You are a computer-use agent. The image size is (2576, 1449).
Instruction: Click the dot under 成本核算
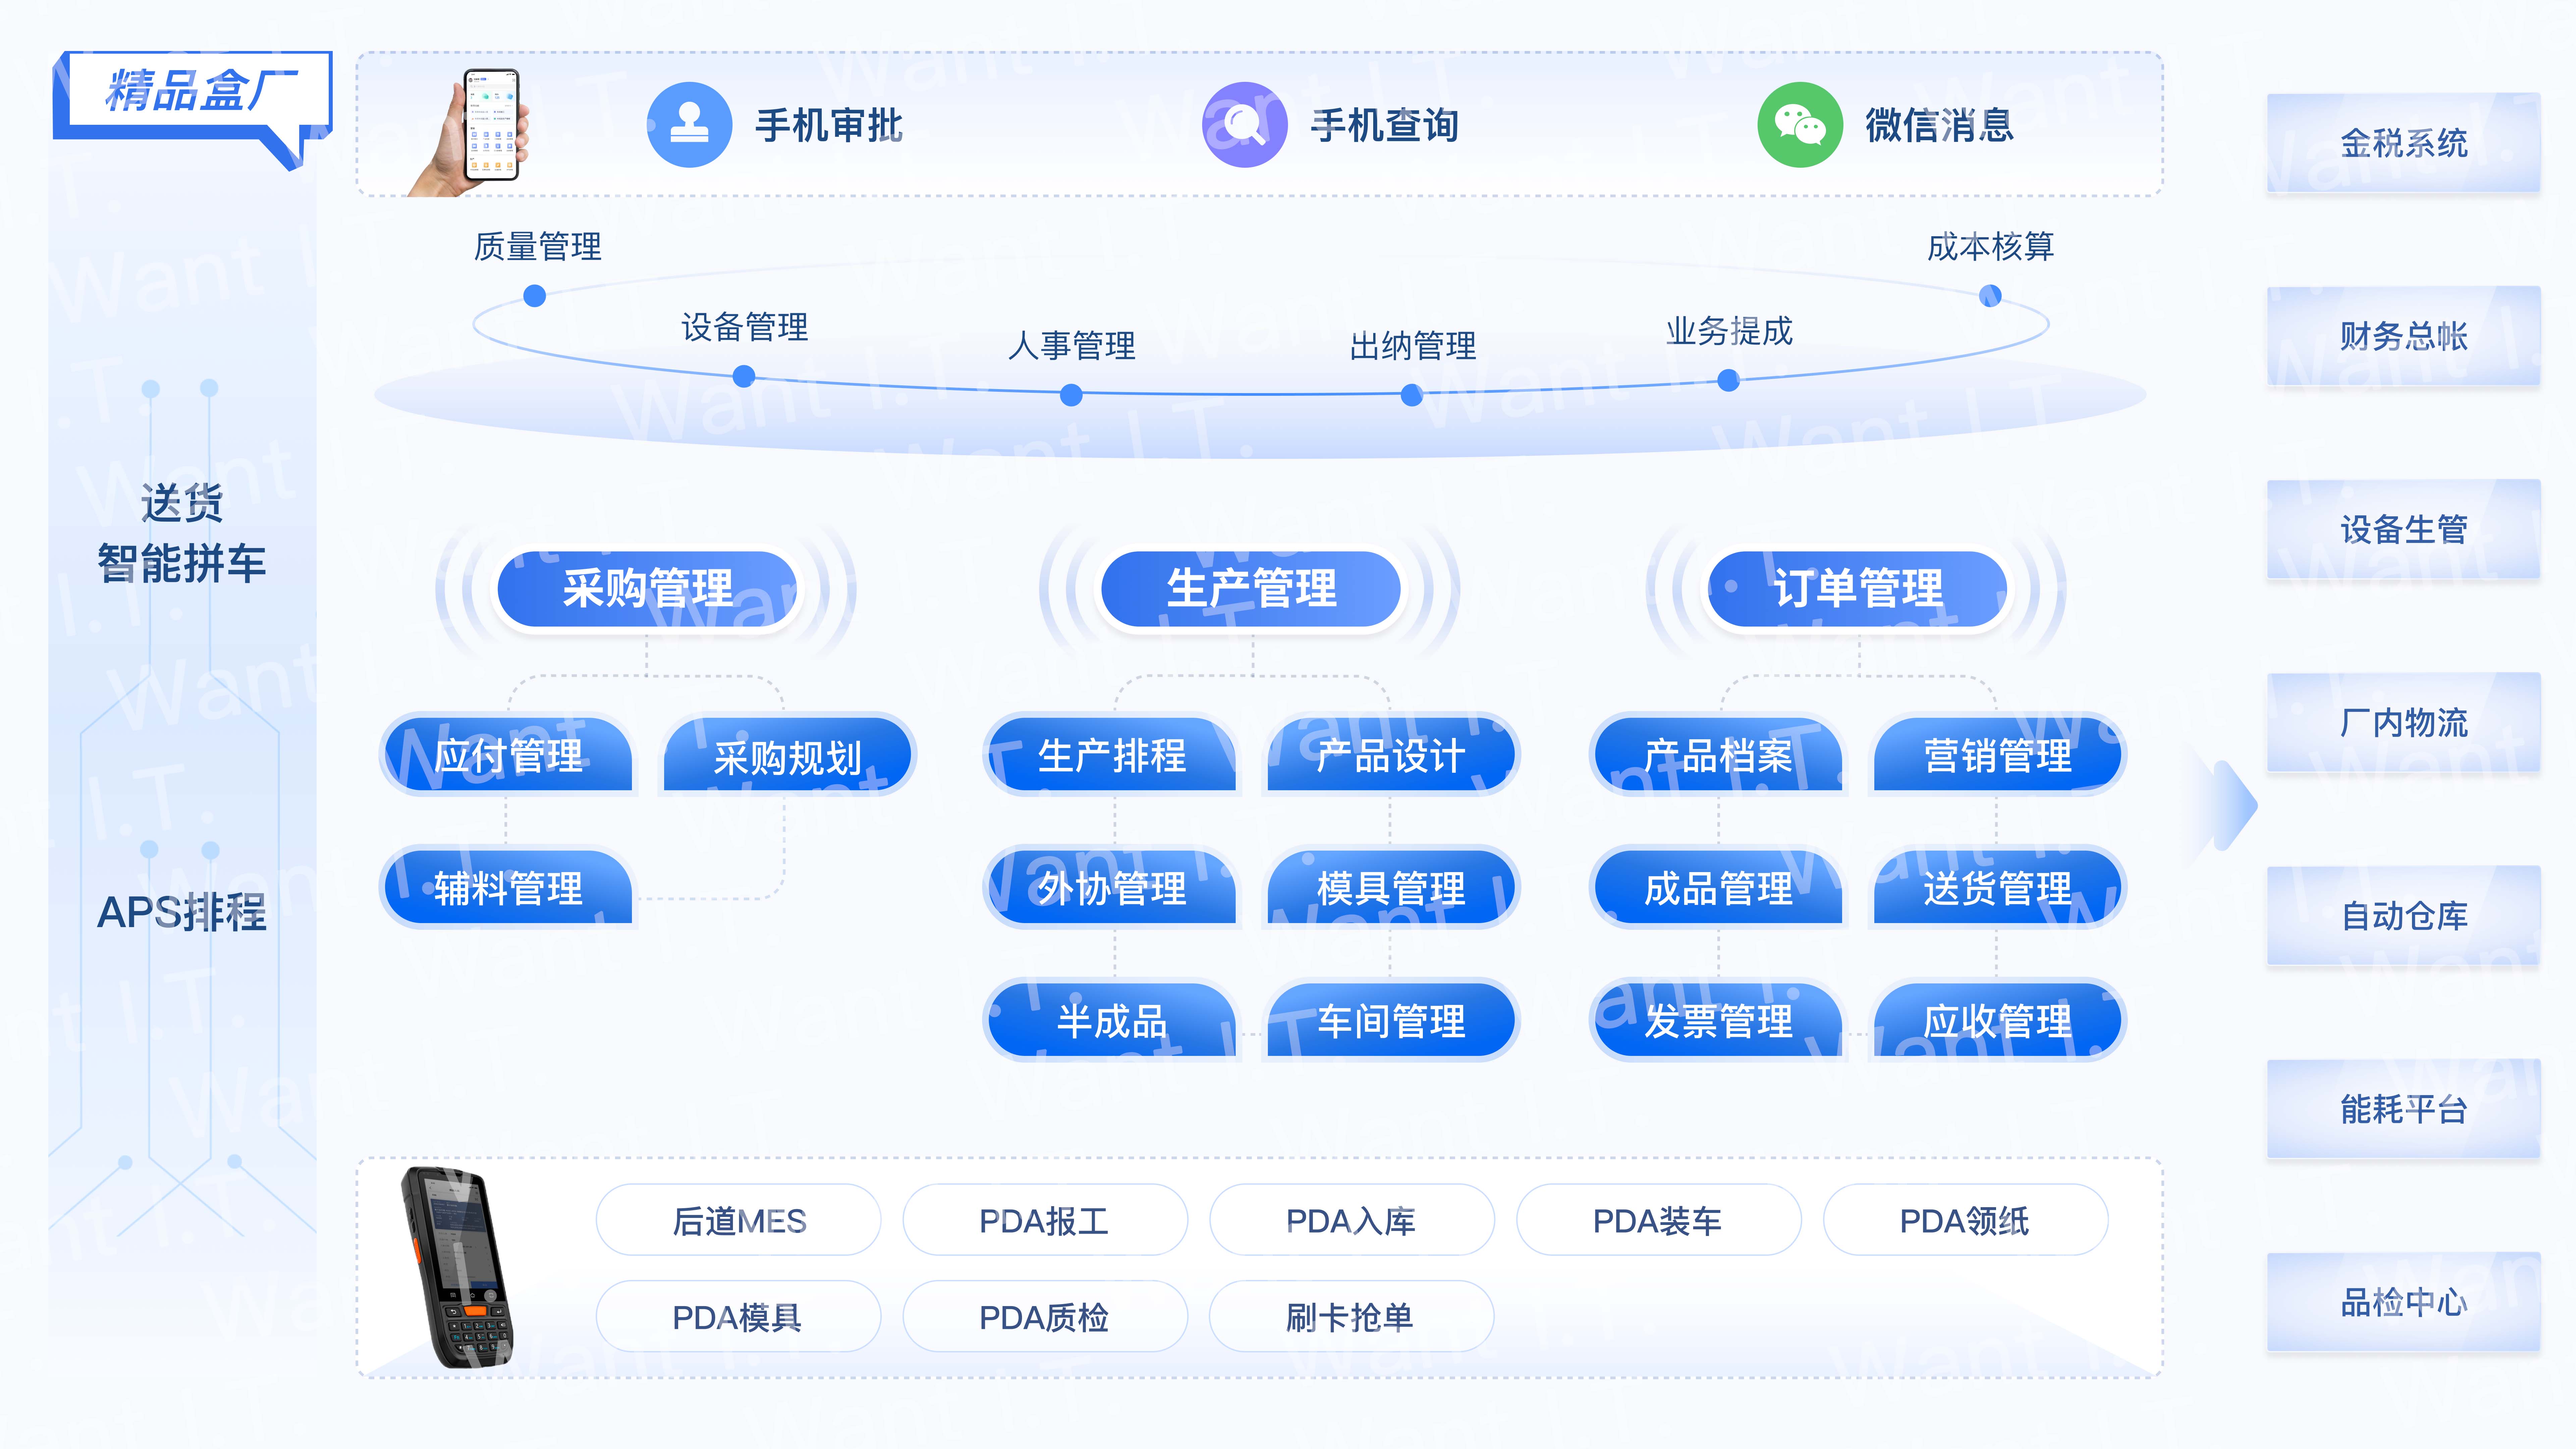(x=1990, y=296)
